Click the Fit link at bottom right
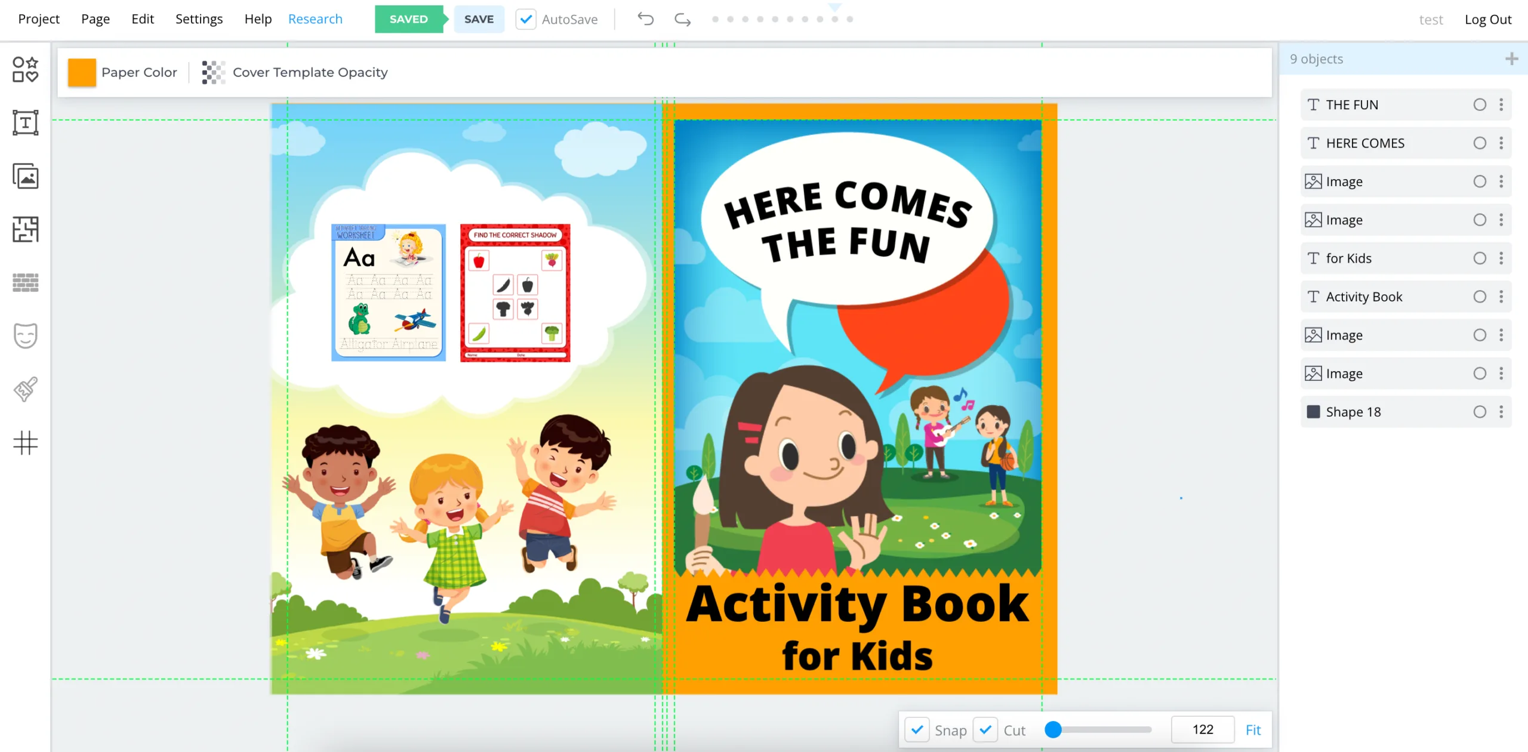Viewport: 1528px width, 752px height. [1253, 729]
